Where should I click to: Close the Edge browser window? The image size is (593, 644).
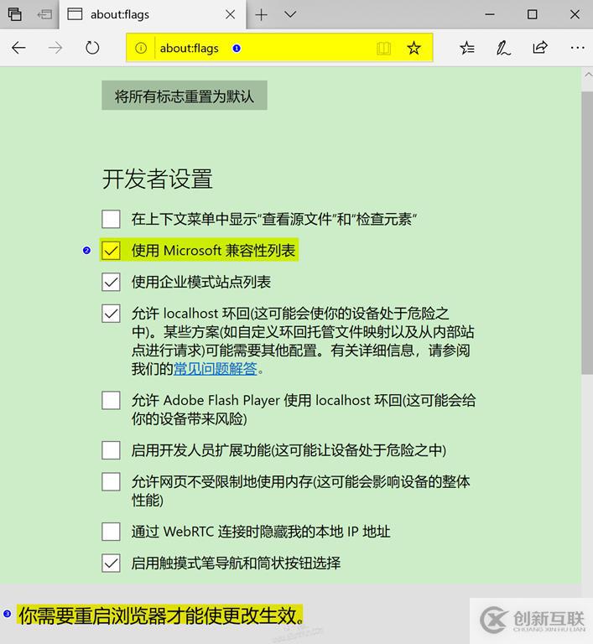click(575, 15)
